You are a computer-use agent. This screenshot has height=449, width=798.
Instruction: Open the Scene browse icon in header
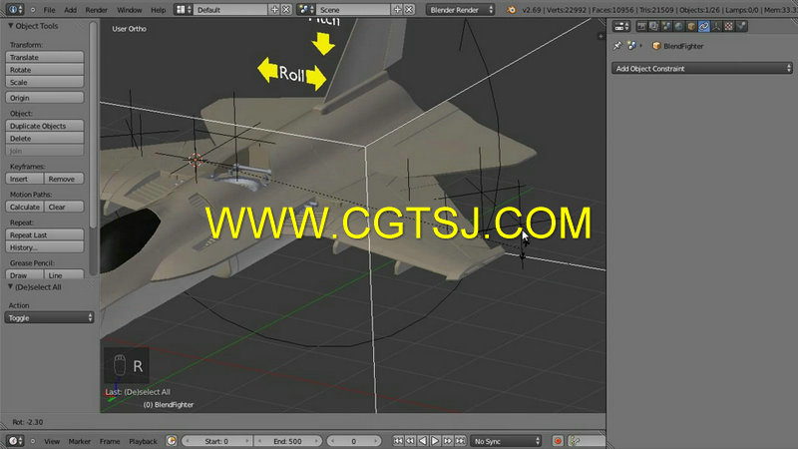click(x=305, y=10)
